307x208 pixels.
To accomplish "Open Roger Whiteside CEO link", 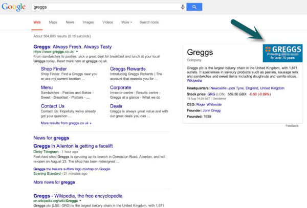I will coord(209,104).
